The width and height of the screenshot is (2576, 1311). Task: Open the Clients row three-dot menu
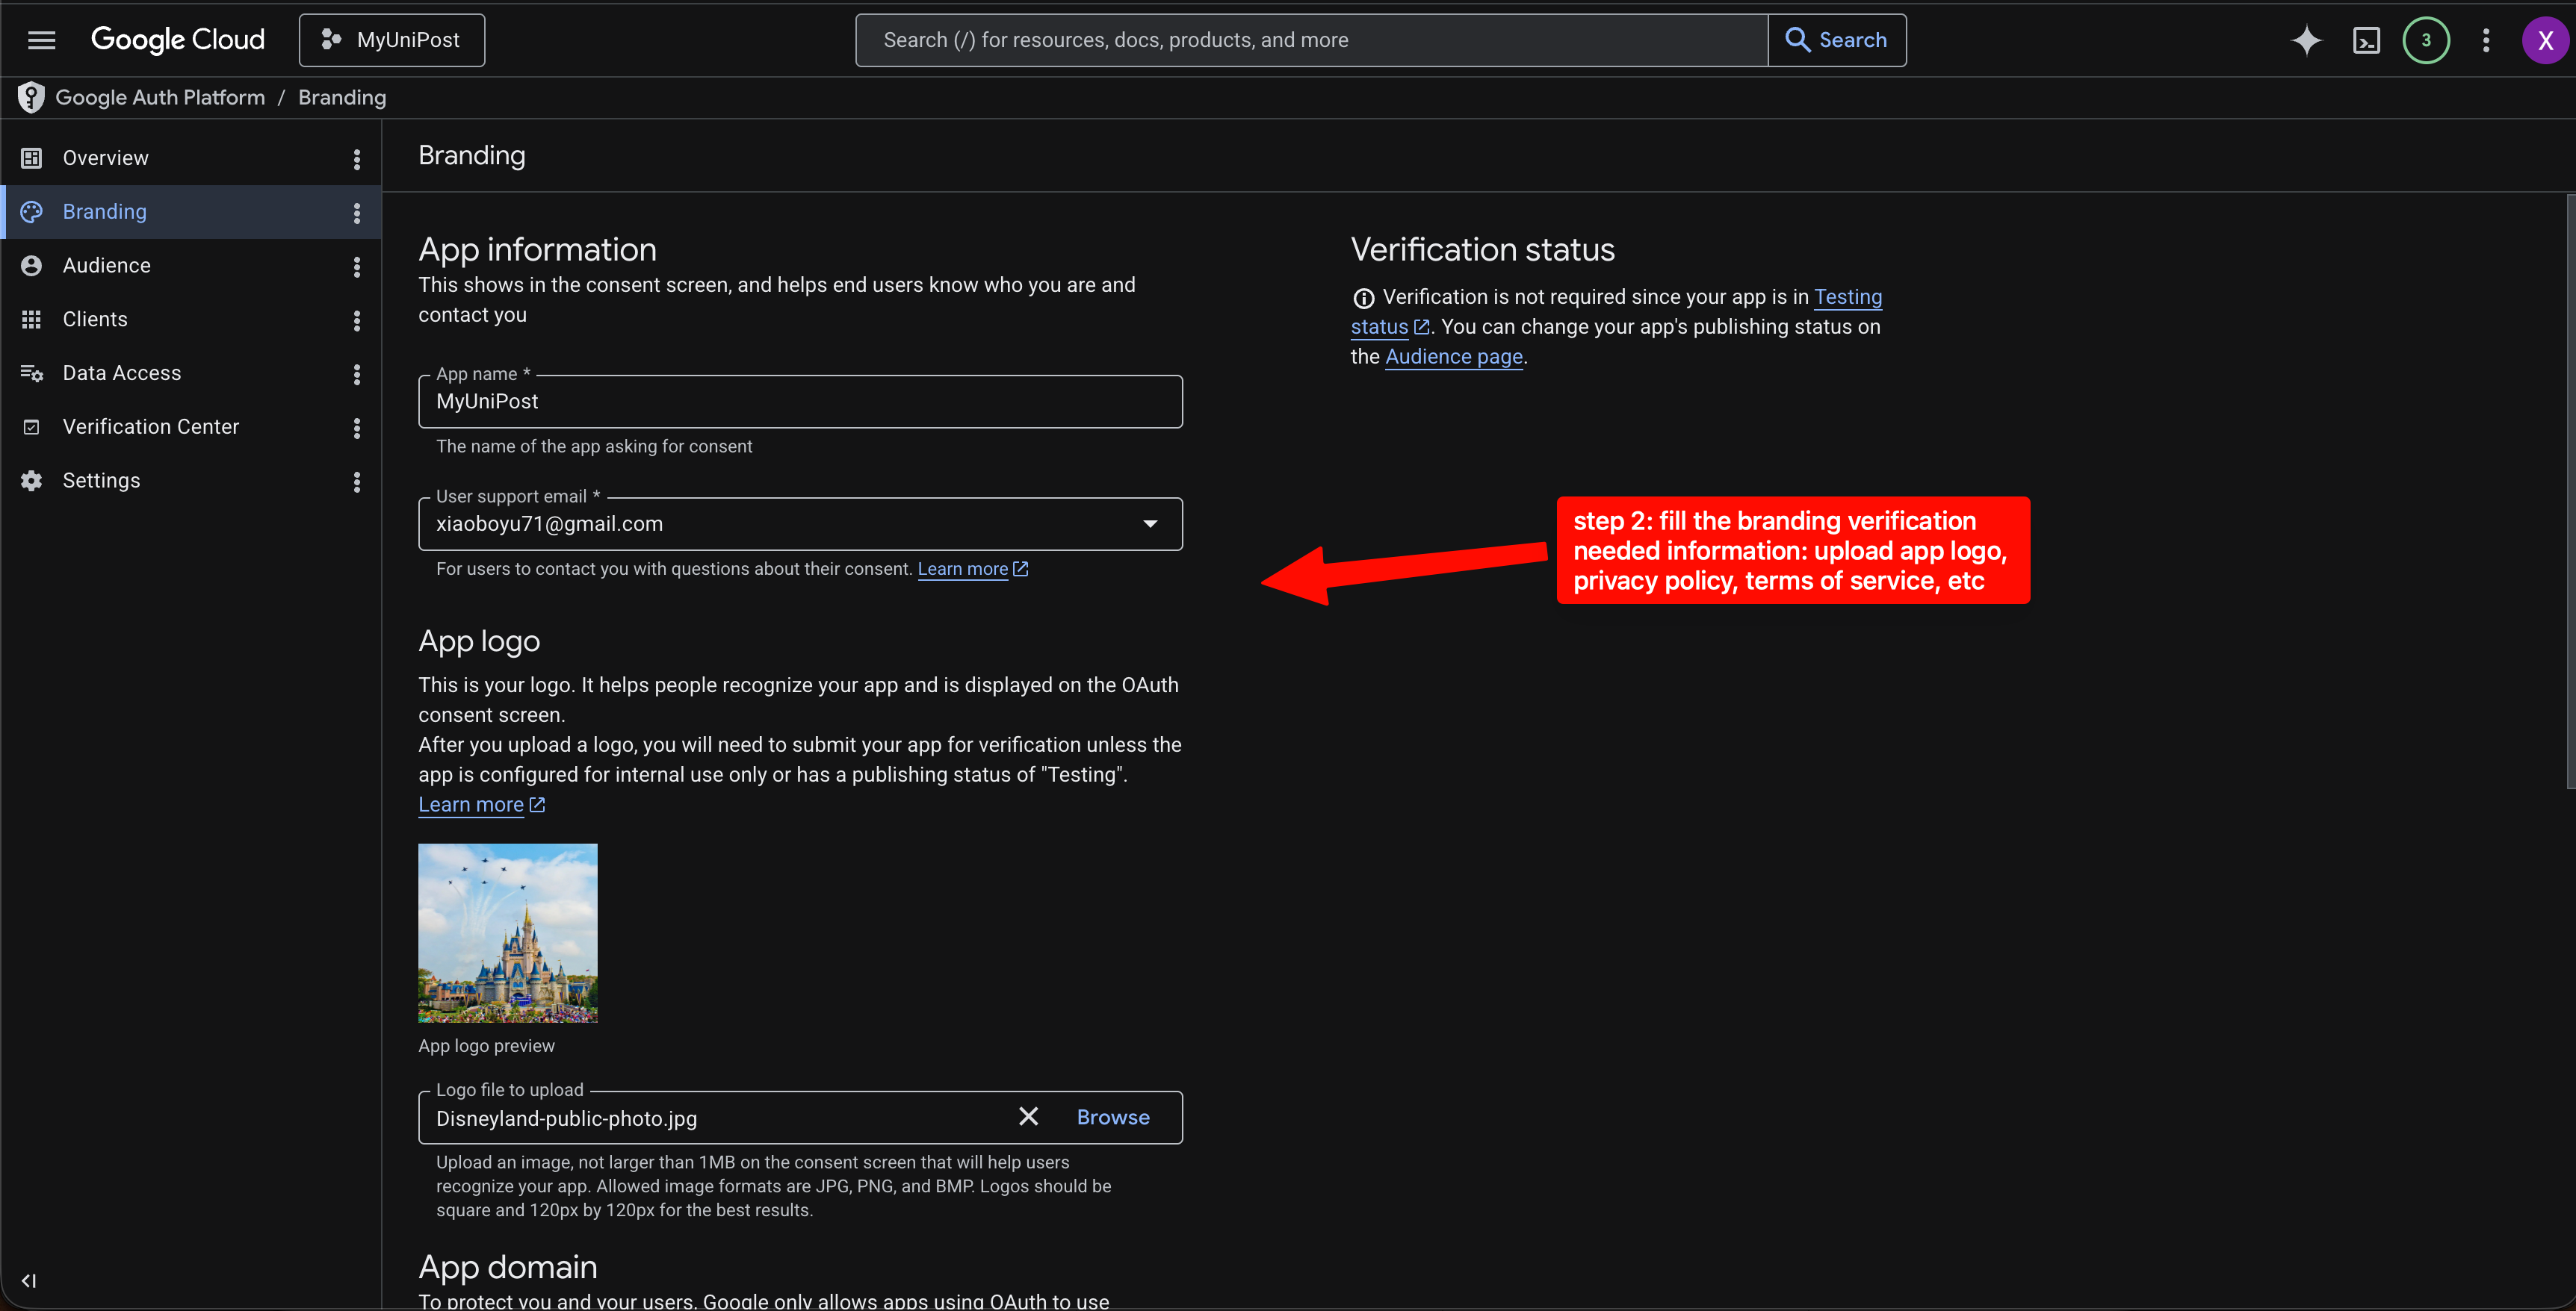click(357, 321)
